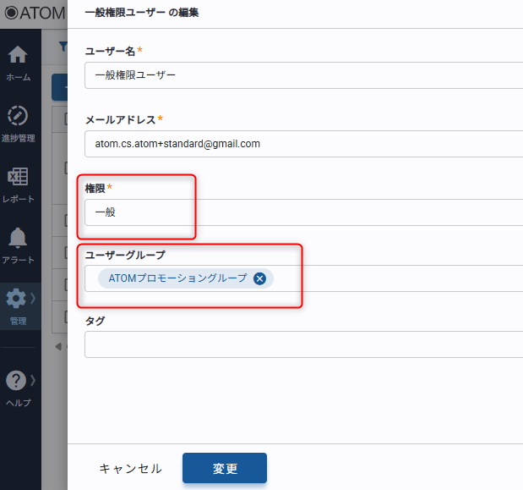Click the filter funnel icon behind the dialog

[x=63, y=47]
